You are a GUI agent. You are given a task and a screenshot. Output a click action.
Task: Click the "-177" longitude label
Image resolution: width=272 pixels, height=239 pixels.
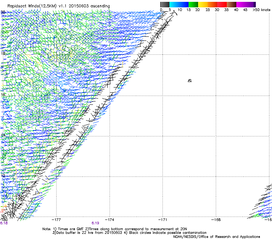tap(56, 220)
